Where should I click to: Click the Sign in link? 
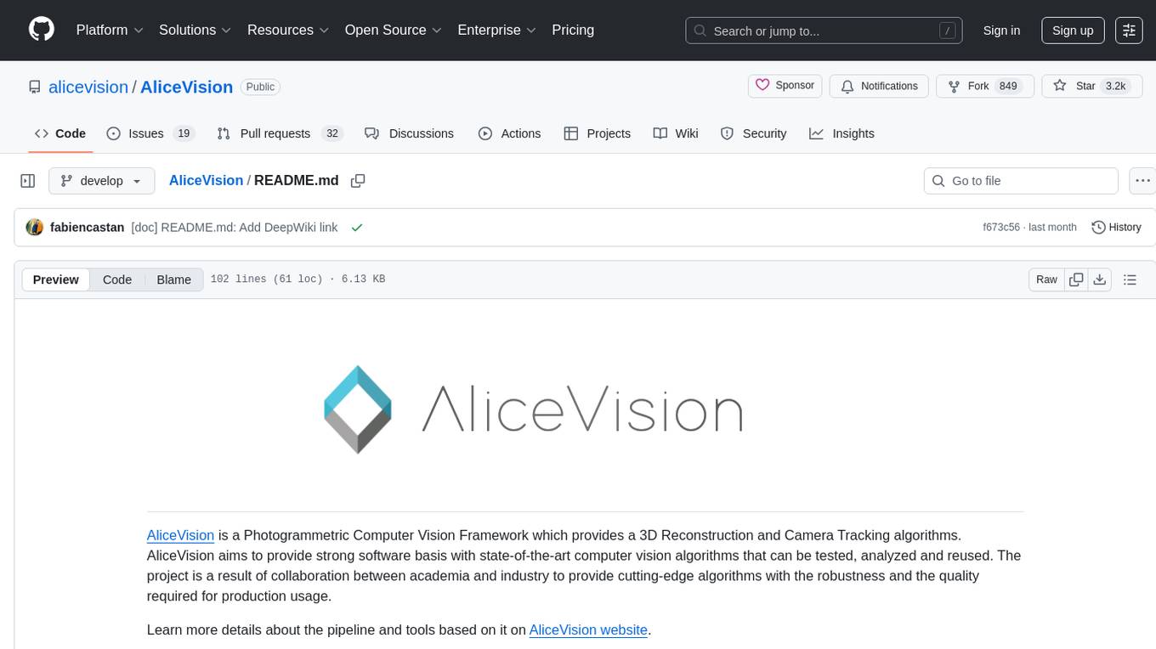point(1001,31)
